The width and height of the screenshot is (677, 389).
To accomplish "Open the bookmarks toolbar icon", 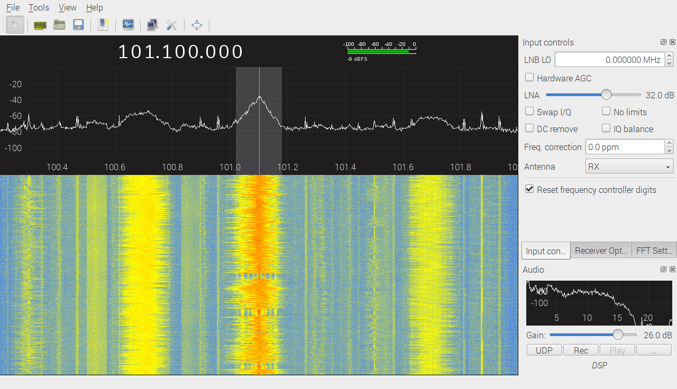I will (103, 25).
